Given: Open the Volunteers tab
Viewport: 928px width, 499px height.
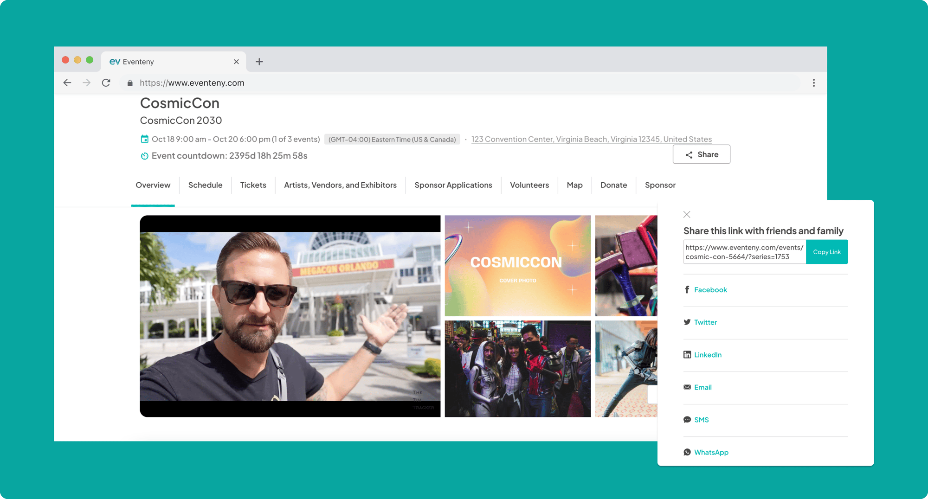Looking at the screenshot, I should coord(529,185).
